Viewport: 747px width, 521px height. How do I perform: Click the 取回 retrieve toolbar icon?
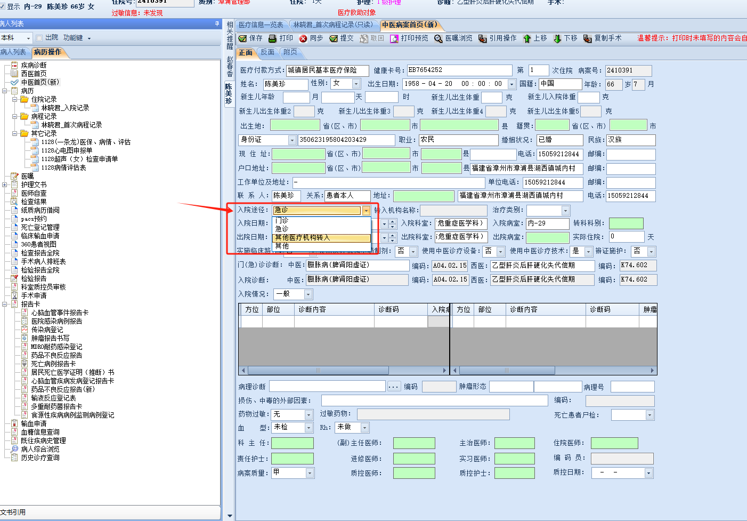pos(364,38)
